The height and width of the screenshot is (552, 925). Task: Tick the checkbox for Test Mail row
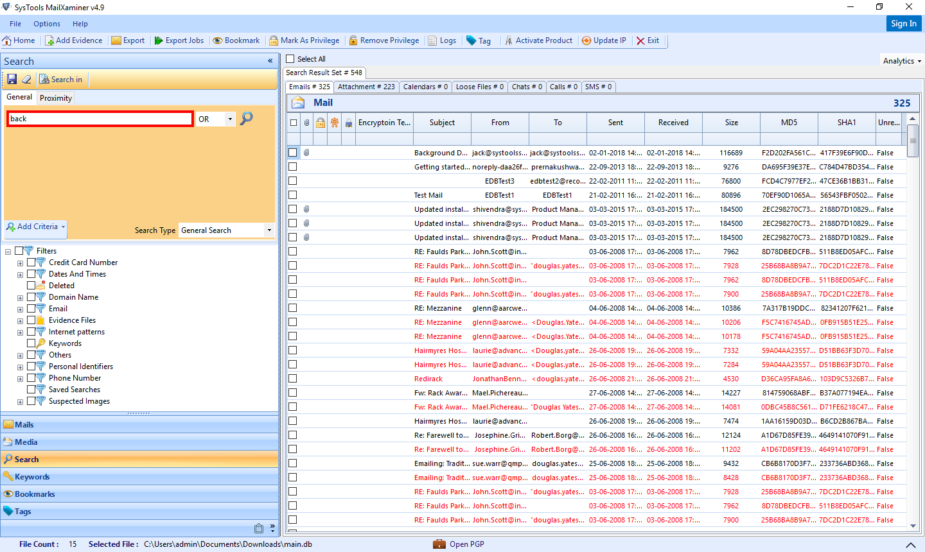[293, 195]
